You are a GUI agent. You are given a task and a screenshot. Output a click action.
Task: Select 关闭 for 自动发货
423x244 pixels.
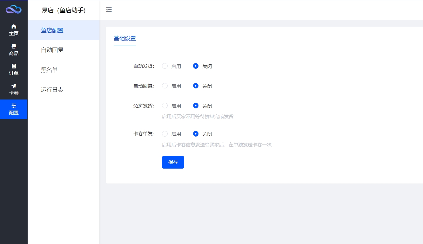[196, 66]
